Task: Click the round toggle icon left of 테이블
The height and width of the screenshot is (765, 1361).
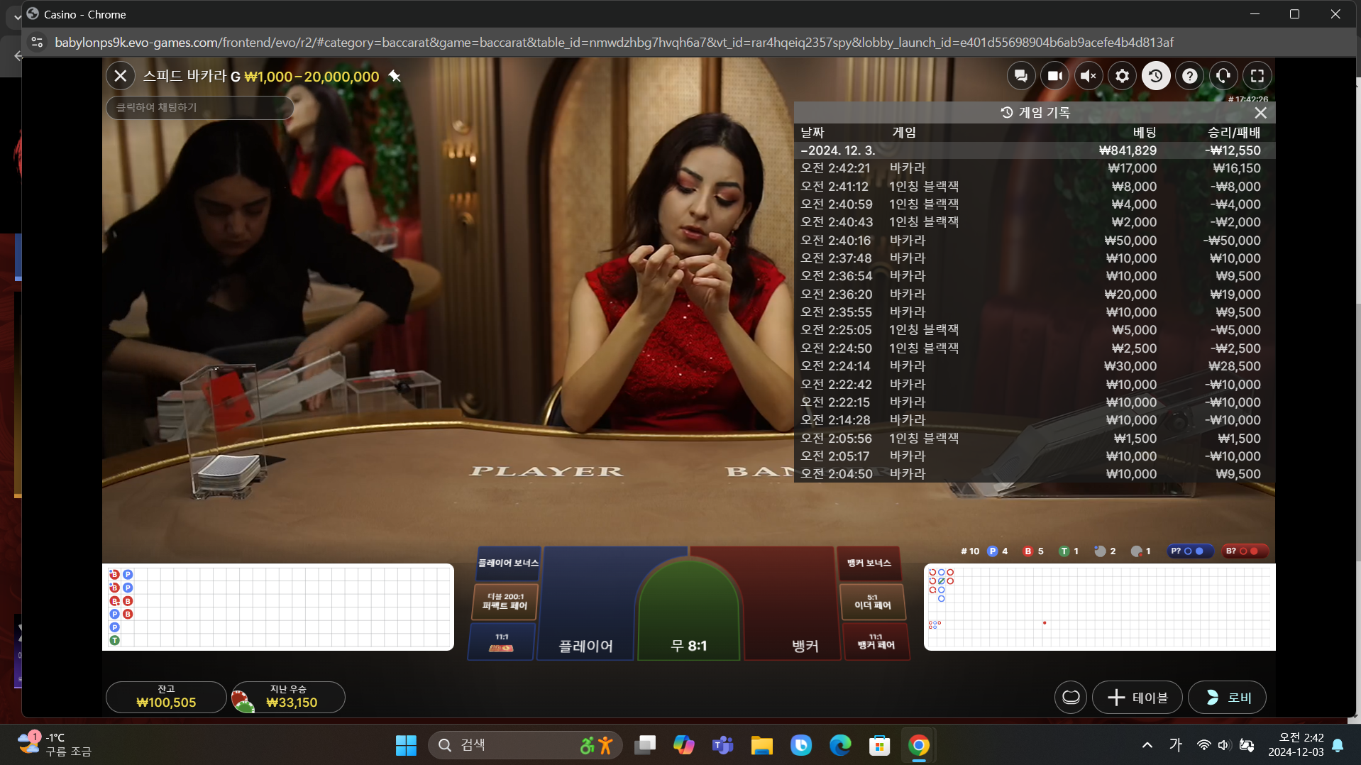Action: tap(1071, 698)
